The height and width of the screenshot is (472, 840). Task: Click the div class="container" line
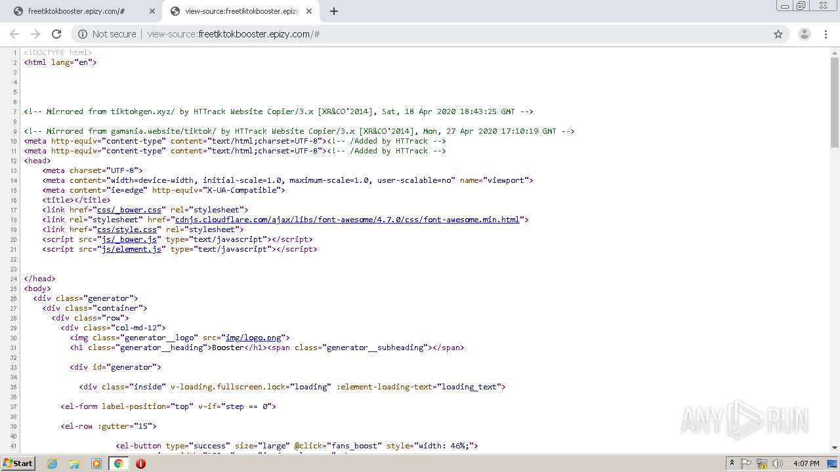[95, 308]
